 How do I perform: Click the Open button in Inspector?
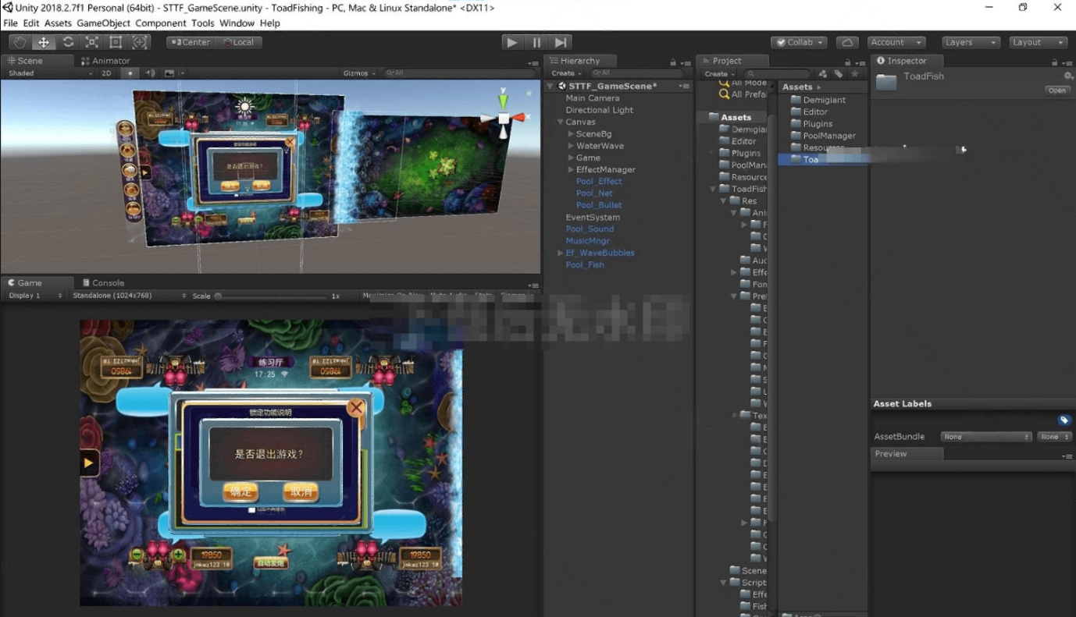tap(1057, 90)
